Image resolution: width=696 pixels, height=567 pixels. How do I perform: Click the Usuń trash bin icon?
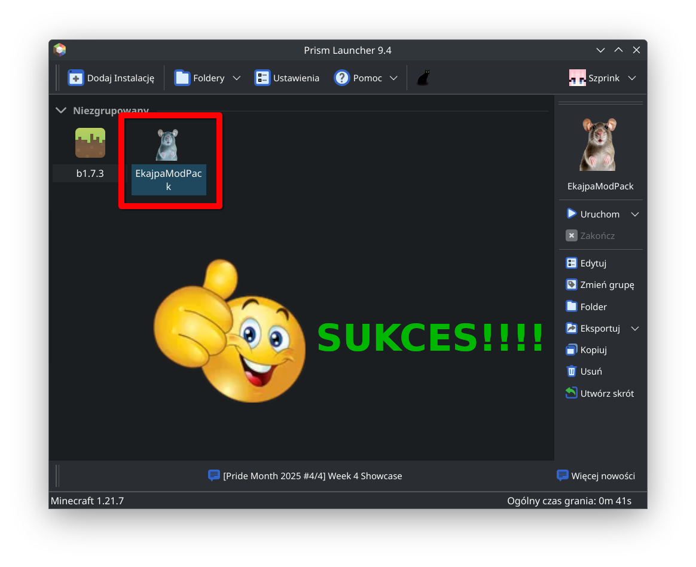[572, 371]
